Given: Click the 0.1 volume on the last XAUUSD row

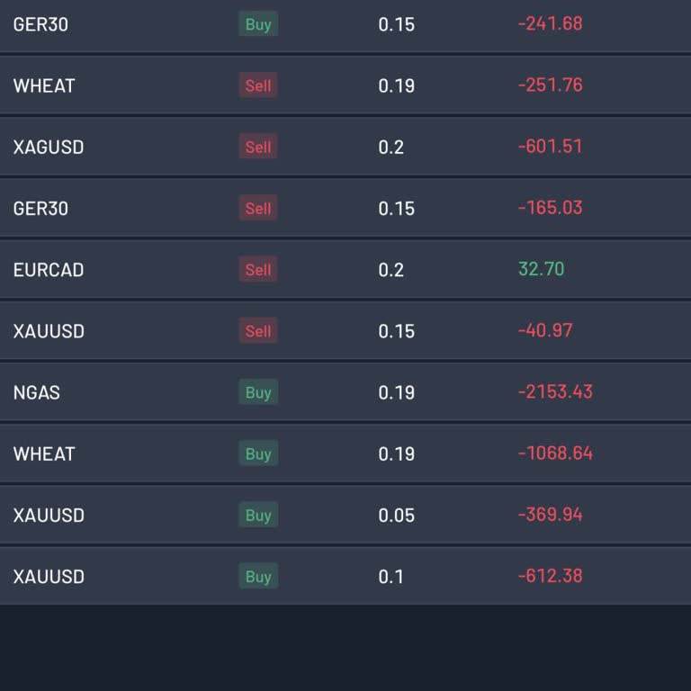Looking at the screenshot, I should coord(391,576).
